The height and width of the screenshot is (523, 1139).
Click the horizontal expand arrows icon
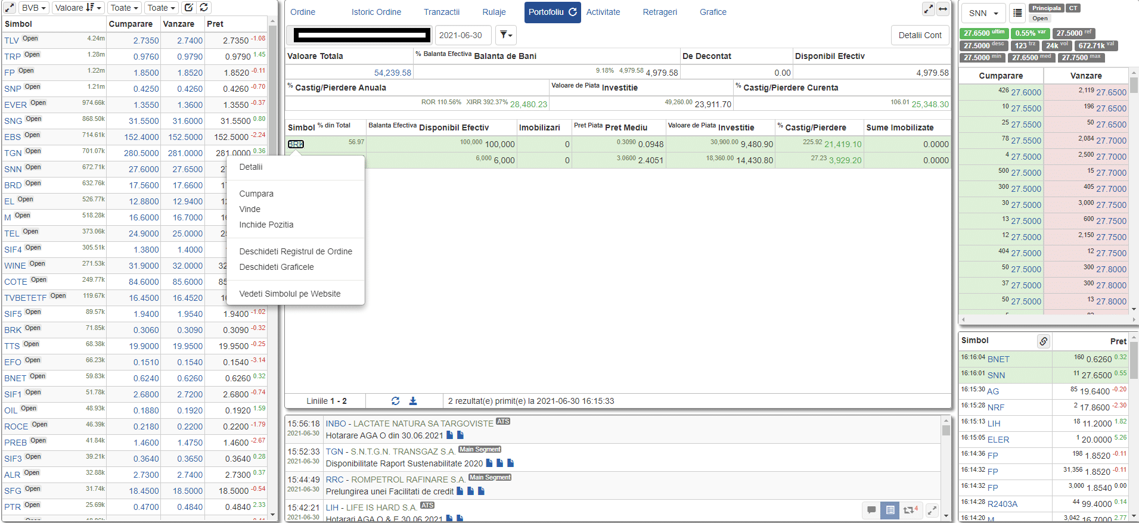point(943,9)
